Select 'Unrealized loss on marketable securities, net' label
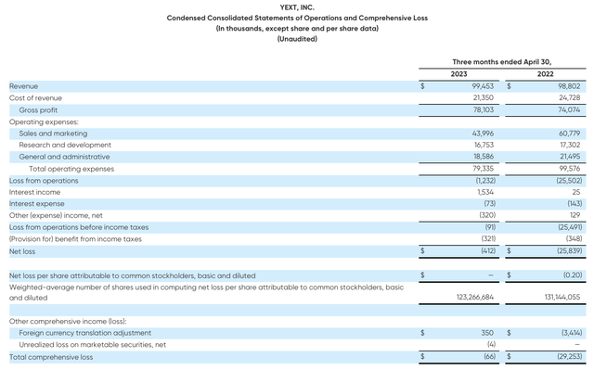 pyautogui.click(x=93, y=345)
